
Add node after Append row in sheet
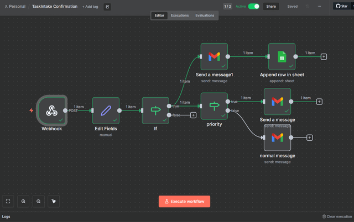(324, 56)
